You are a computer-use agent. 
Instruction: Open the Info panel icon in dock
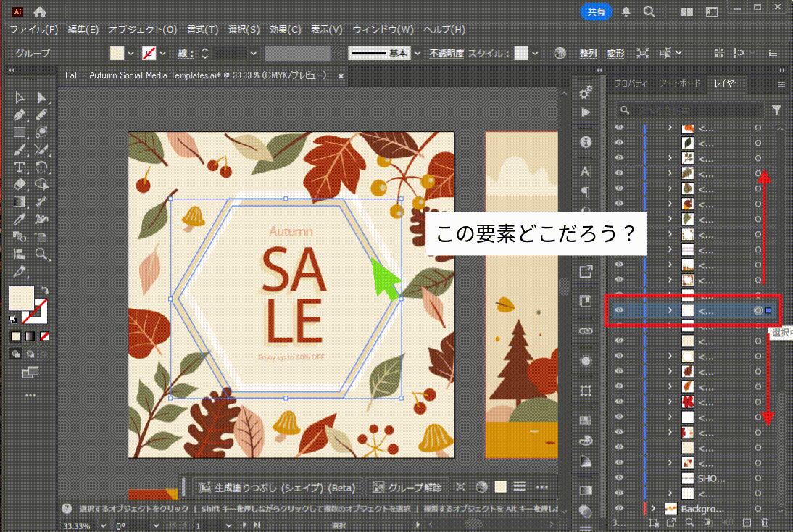click(586, 142)
